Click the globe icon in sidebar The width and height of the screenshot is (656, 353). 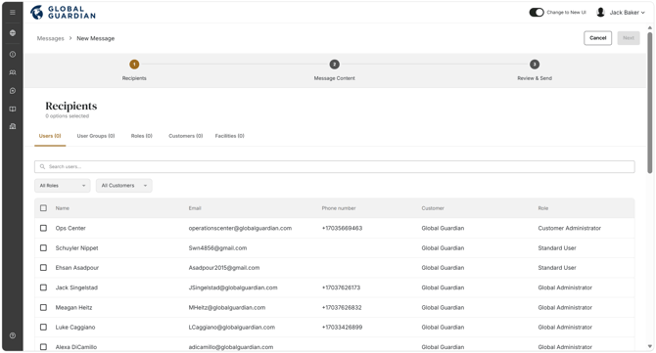pyautogui.click(x=13, y=33)
